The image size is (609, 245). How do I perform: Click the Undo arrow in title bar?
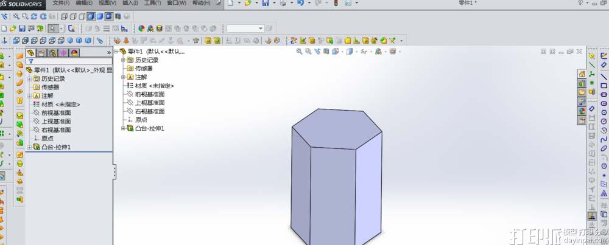coord(300,2)
